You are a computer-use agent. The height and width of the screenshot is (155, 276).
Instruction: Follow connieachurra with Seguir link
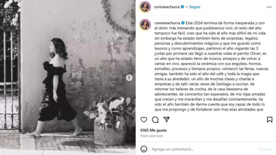[195, 7]
